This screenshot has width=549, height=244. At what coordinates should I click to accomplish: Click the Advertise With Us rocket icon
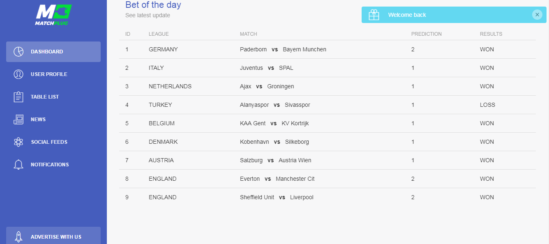click(x=18, y=237)
